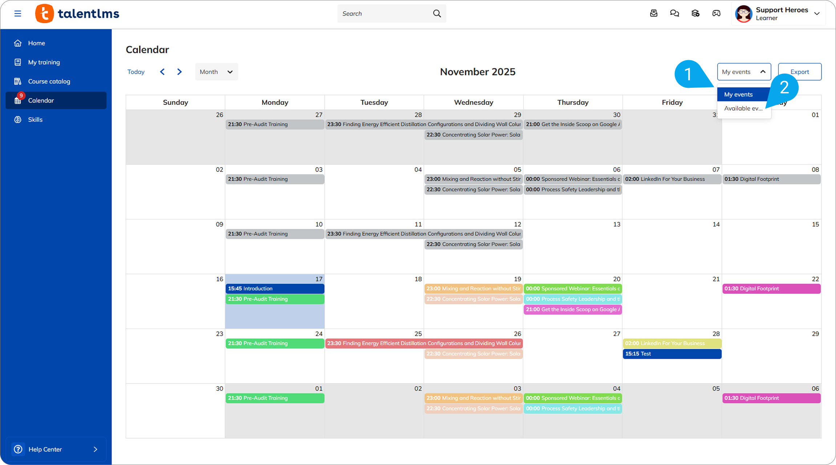Go to next month arrow

[179, 72]
